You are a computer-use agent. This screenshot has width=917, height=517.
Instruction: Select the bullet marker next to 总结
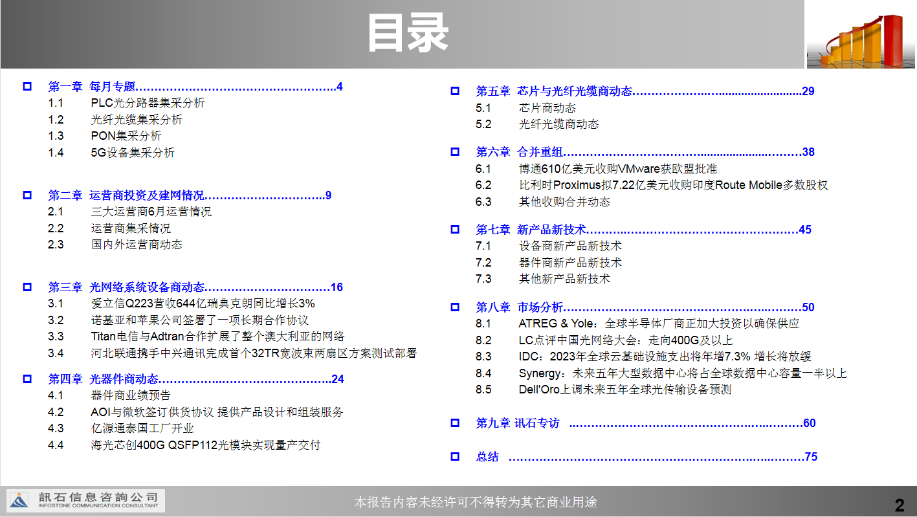(x=455, y=457)
